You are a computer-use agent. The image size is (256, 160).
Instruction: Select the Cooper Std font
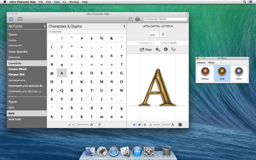coord(27,75)
